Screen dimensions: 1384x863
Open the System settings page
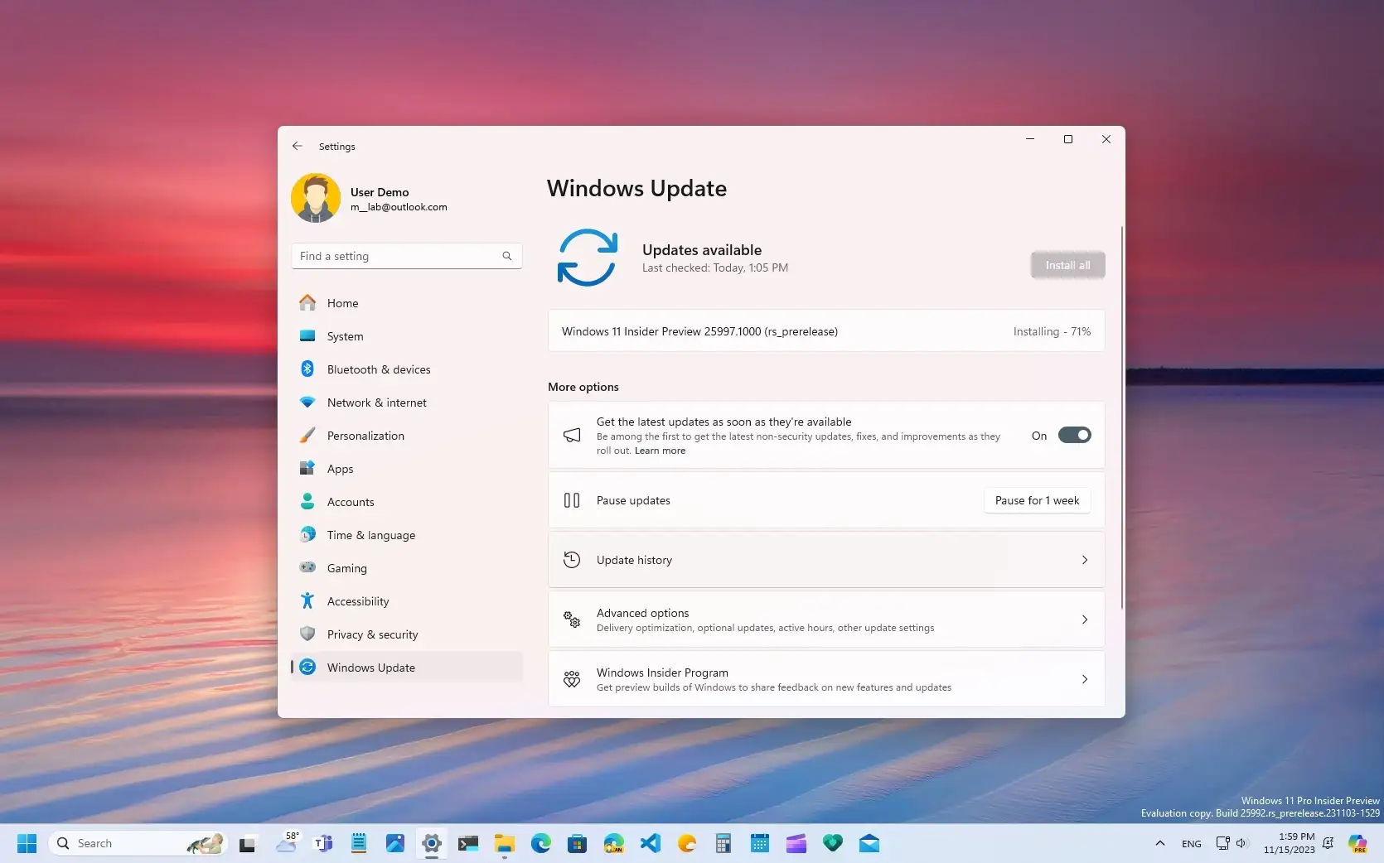pyautogui.click(x=406, y=336)
